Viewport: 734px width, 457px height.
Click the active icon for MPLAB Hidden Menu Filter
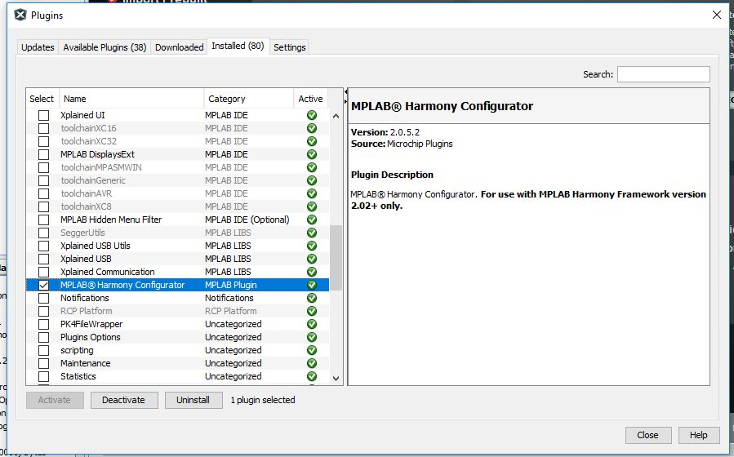pyautogui.click(x=312, y=220)
